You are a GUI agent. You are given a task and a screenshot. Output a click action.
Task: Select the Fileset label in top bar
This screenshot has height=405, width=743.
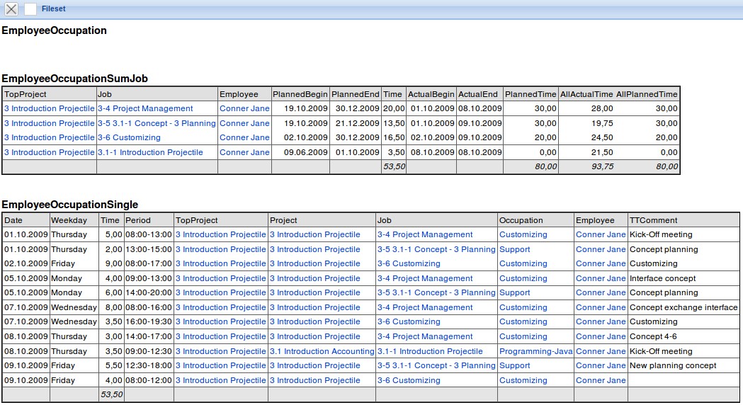[x=53, y=9]
